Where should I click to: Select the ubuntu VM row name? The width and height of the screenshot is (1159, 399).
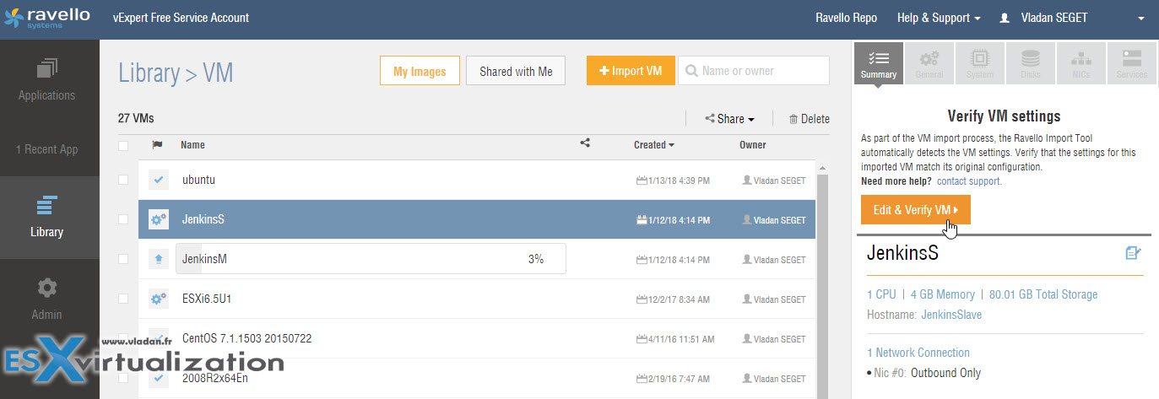(x=199, y=181)
